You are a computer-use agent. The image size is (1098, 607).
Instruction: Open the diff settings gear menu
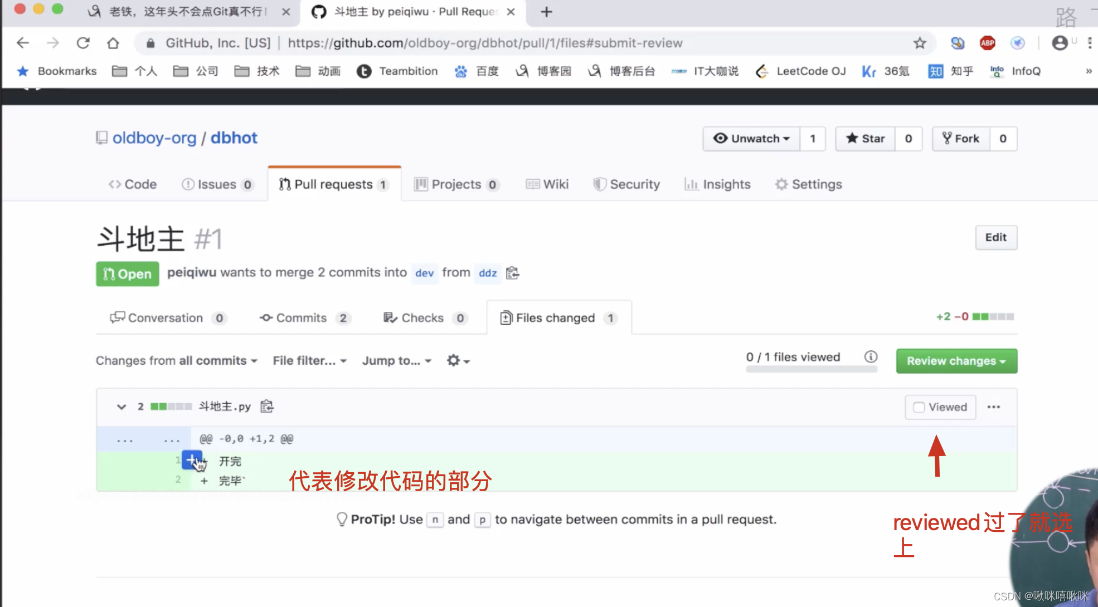[458, 361]
